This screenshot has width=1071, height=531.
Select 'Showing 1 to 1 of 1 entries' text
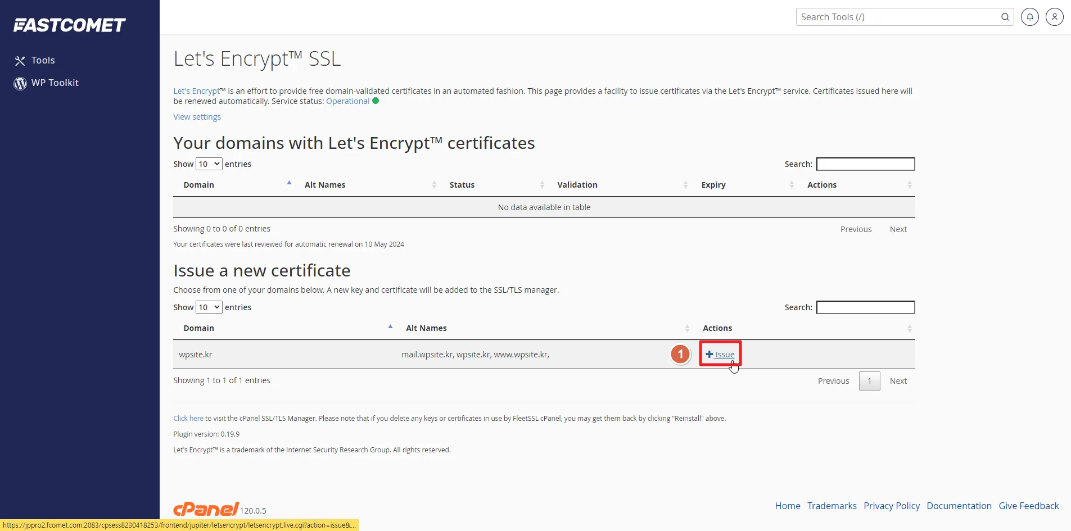coord(222,380)
